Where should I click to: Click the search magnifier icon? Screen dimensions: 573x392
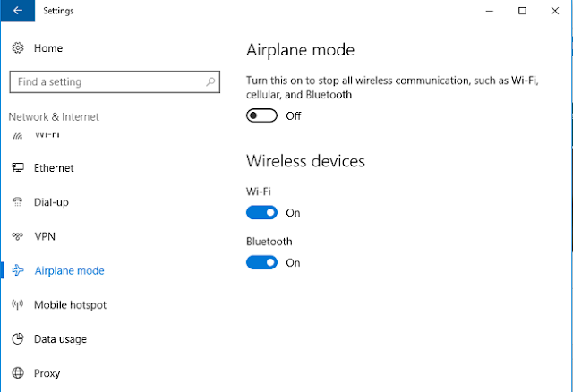(x=210, y=81)
